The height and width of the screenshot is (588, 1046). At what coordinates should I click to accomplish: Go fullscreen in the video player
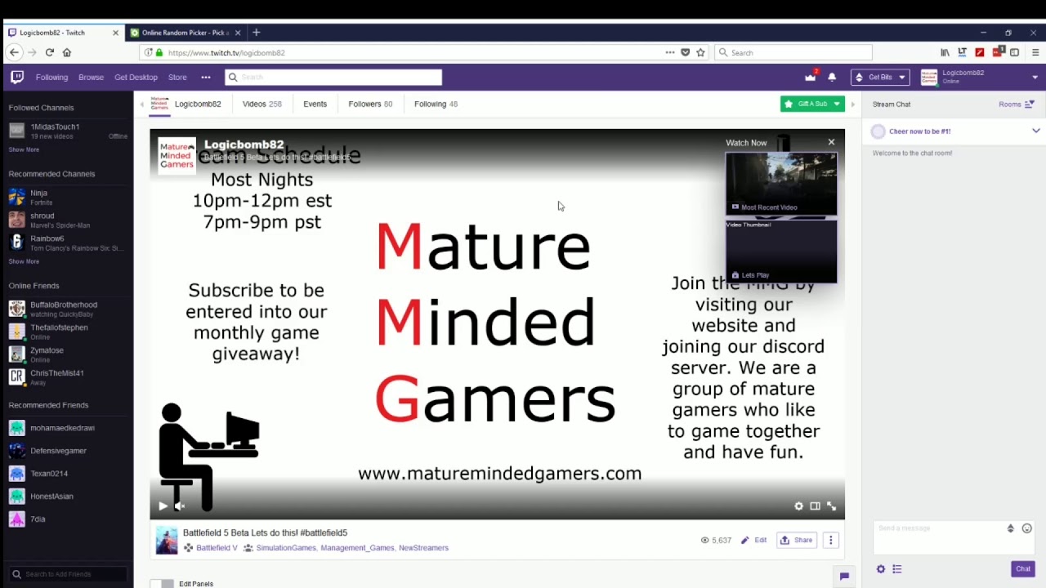[x=831, y=506]
